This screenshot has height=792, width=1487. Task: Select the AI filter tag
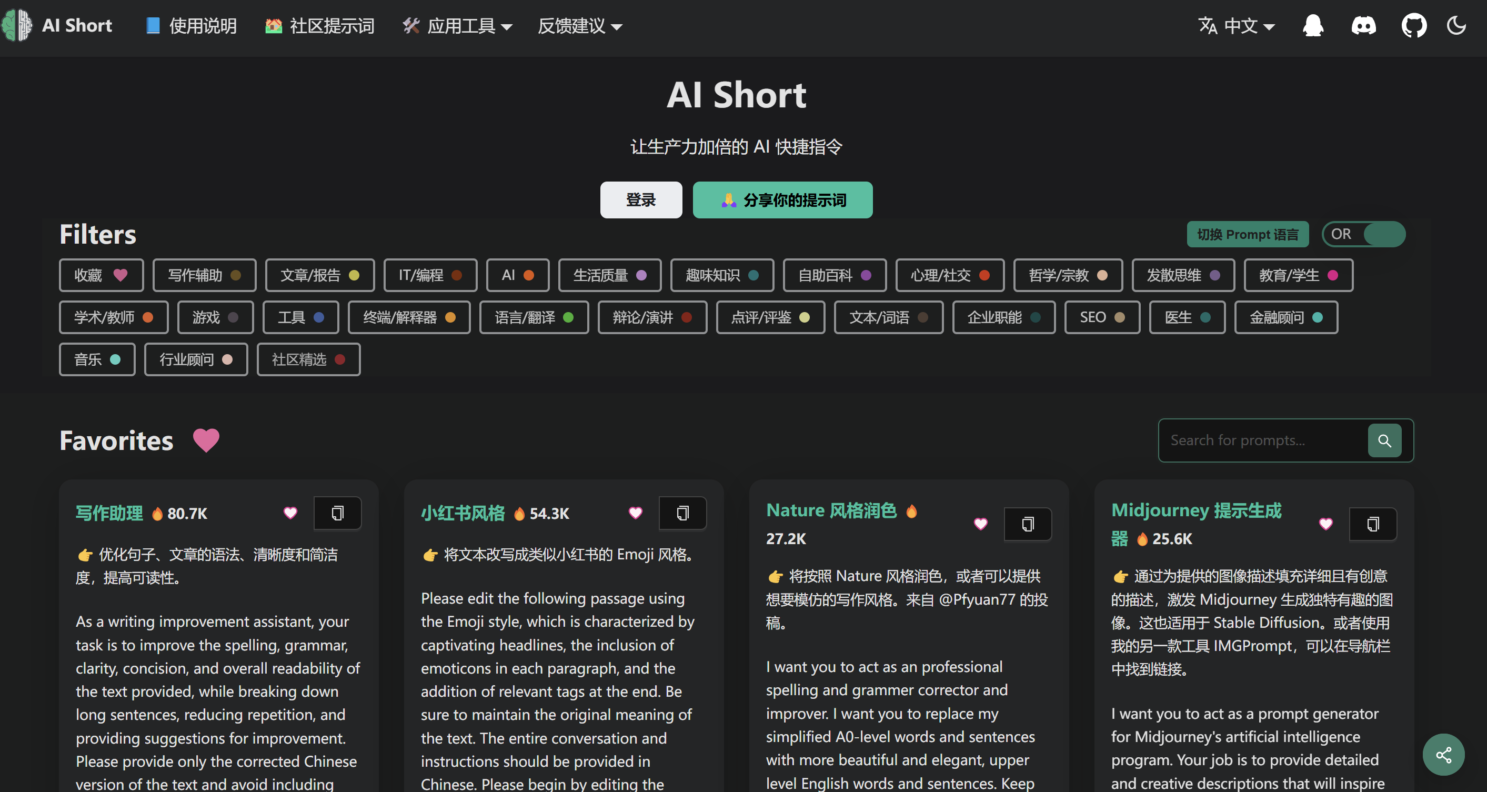click(x=518, y=275)
